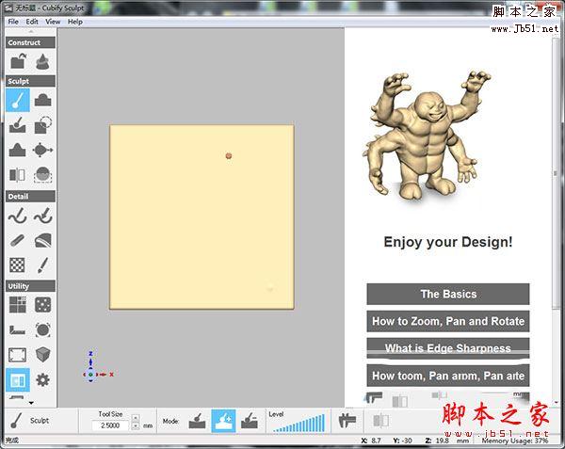Viewport: 565px width, 449px height.
Task: Adjust the Level bar slider
Action: (x=299, y=424)
